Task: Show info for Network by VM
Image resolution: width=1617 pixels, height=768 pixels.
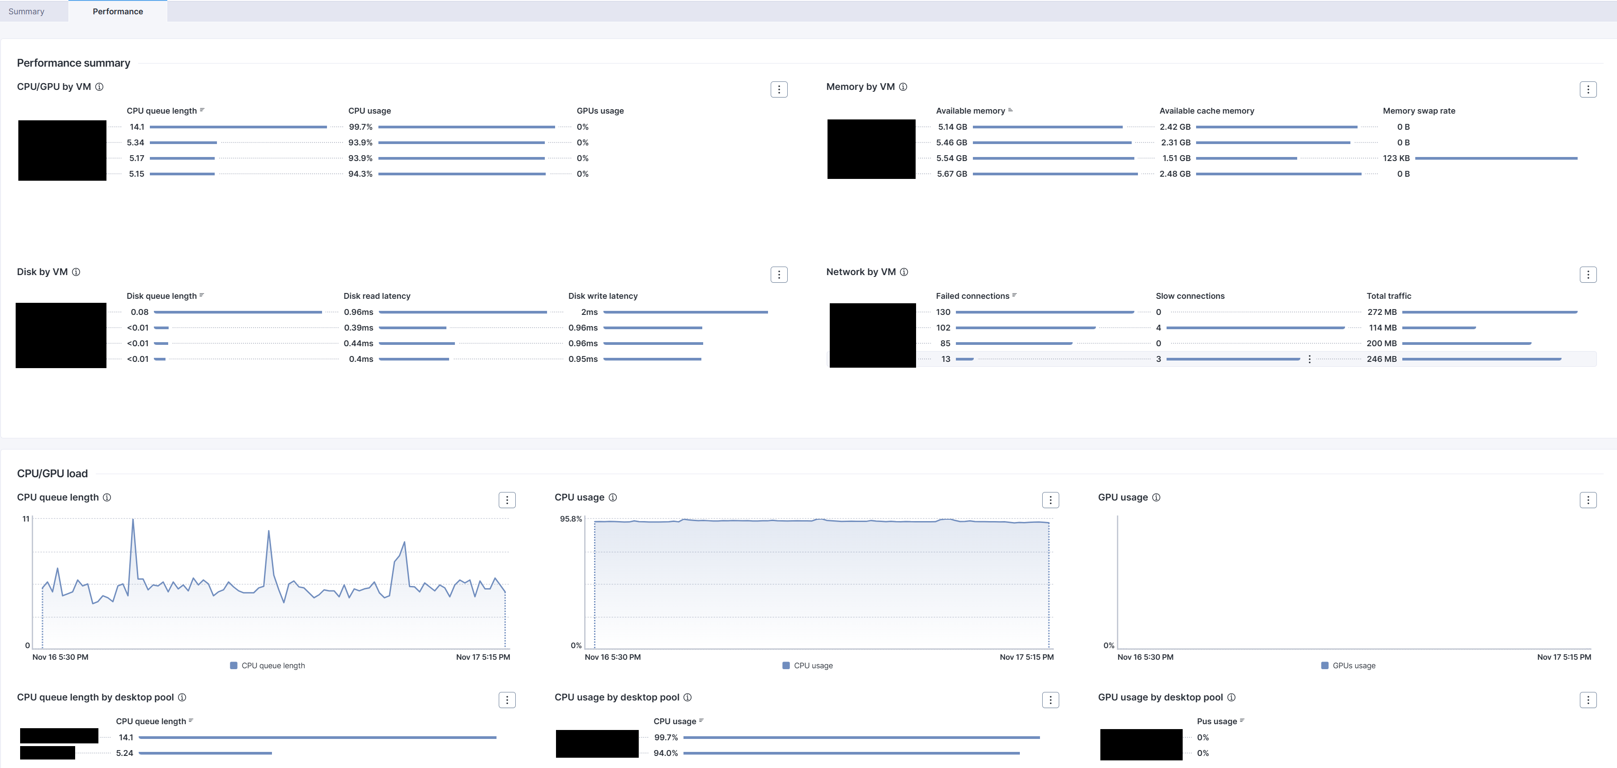Action: (904, 272)
